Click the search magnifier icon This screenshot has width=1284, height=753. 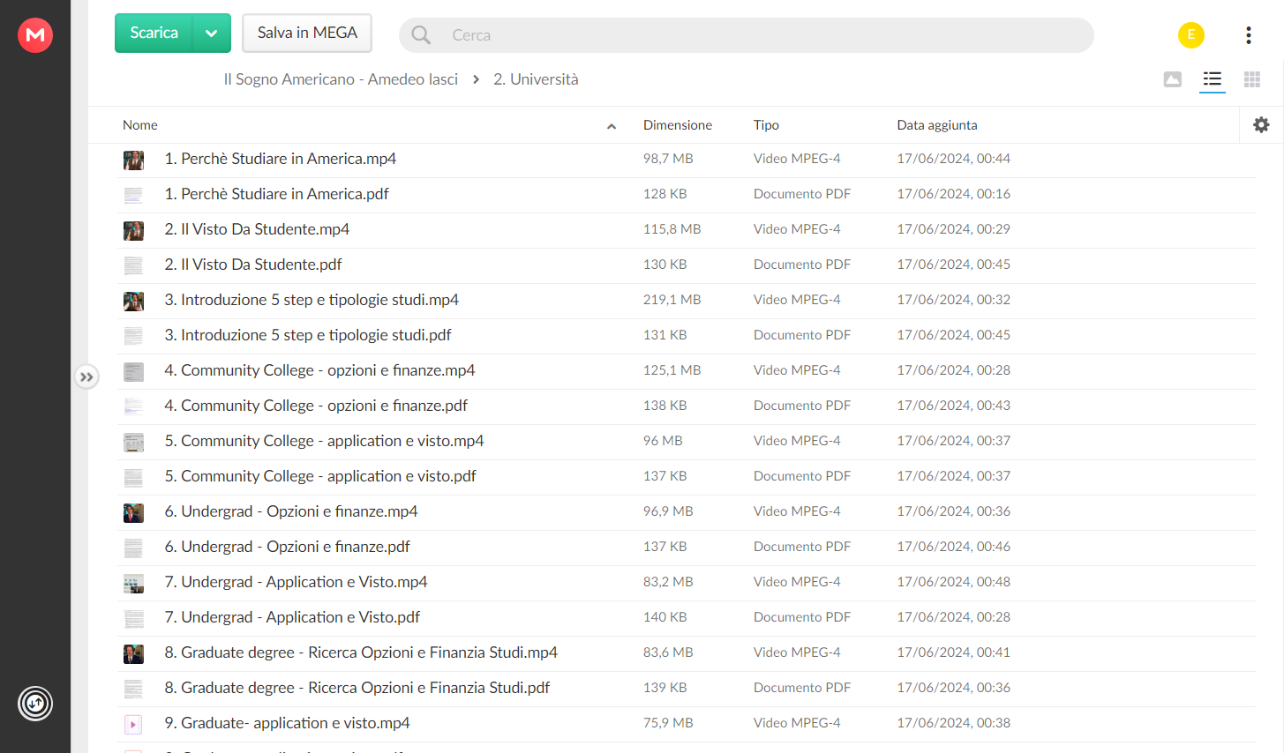point(421,35)
